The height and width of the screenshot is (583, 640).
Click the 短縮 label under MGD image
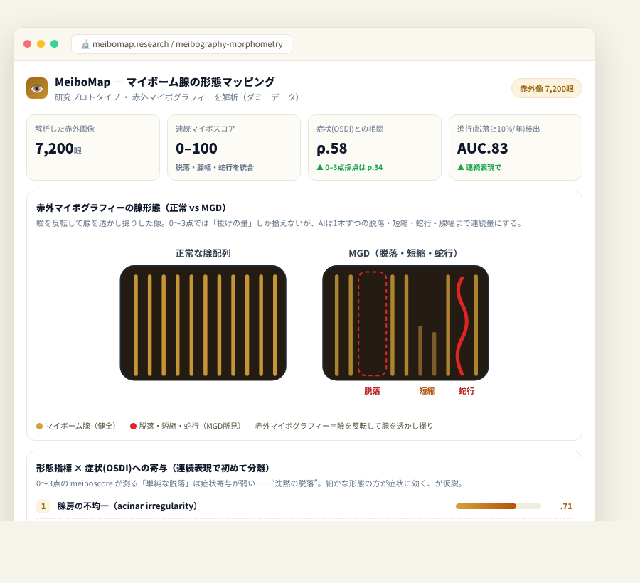(x=427, y=391)
